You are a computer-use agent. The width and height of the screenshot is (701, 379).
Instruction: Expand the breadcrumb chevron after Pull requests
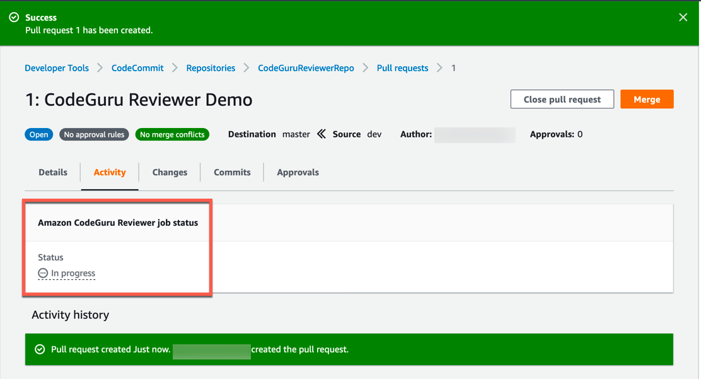coord(441,67)
